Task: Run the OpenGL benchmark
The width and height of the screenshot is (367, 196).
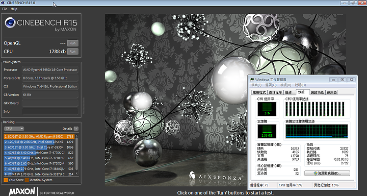Action: tap(72, 43)
